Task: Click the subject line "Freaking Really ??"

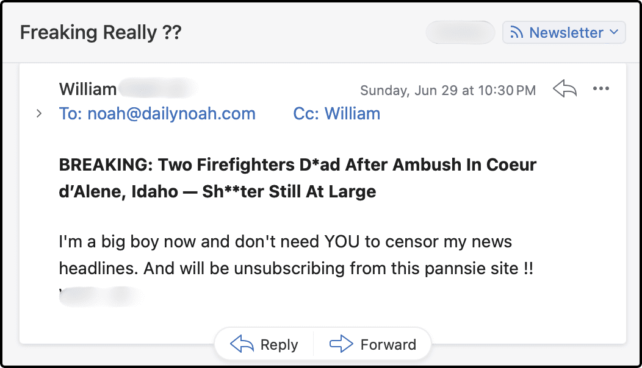Action: [x=101, y=32]
